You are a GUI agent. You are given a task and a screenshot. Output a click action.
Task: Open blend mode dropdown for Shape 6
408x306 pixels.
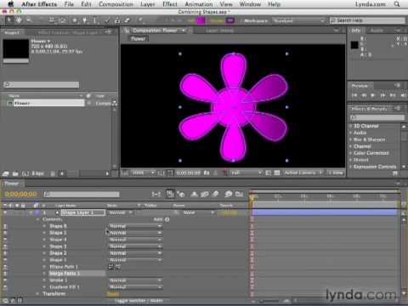point(135,226)
